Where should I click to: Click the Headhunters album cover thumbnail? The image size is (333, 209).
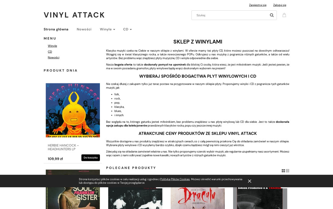73,110
